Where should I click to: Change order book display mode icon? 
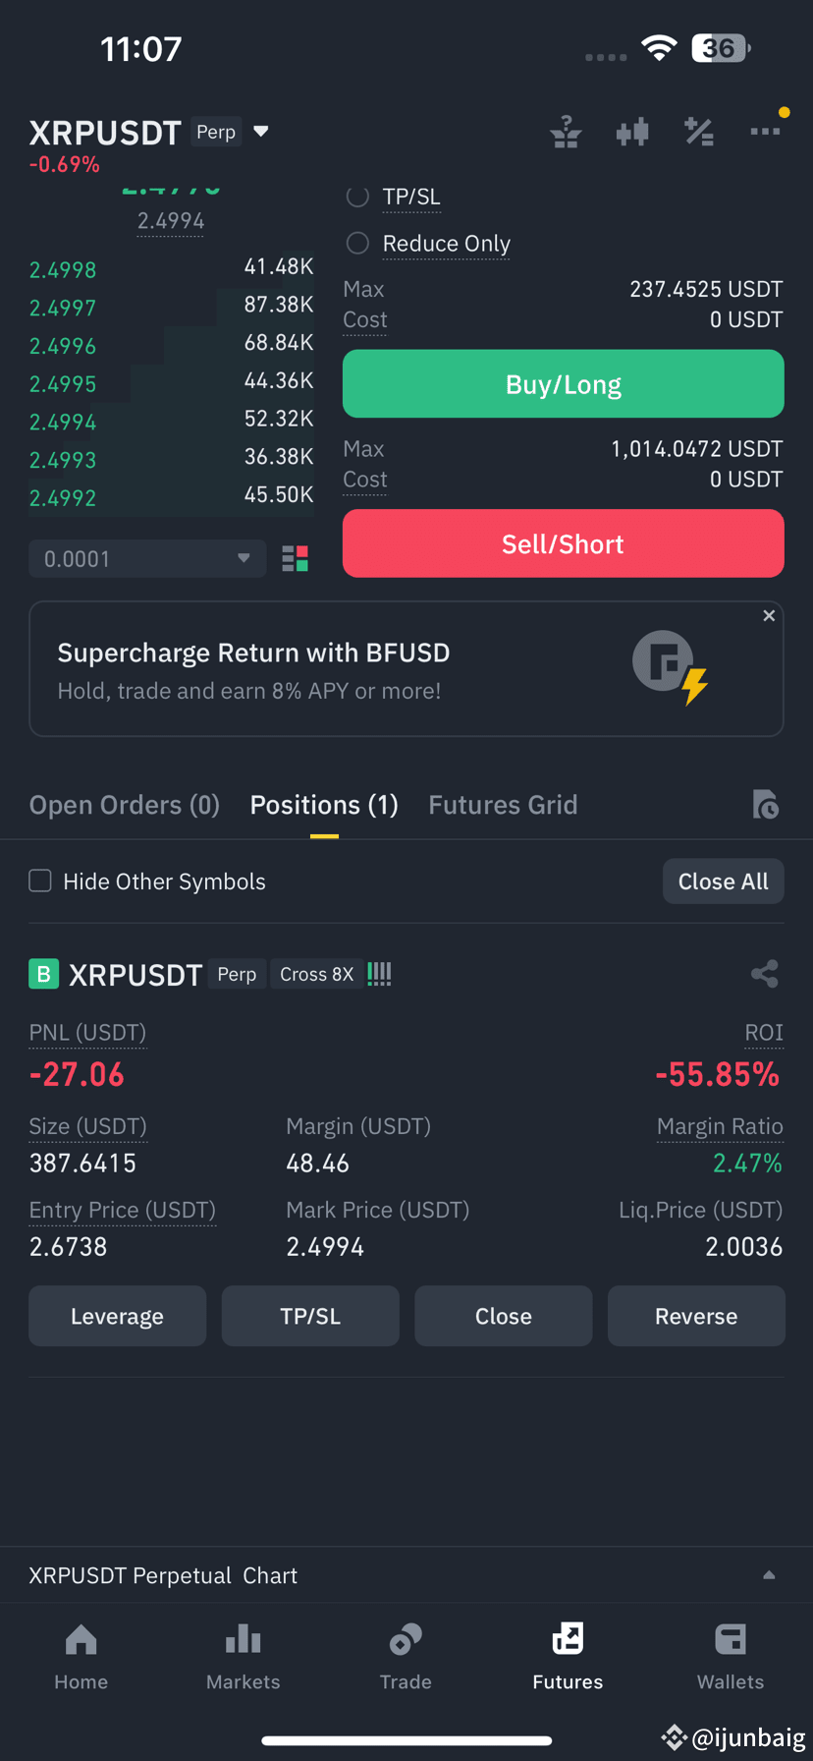click(x=295, y=558)
